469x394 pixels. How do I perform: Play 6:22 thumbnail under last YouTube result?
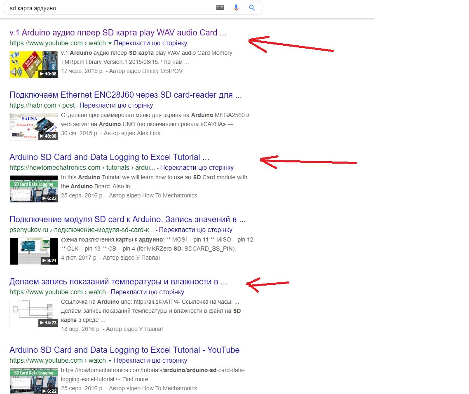tap(33, 382)
